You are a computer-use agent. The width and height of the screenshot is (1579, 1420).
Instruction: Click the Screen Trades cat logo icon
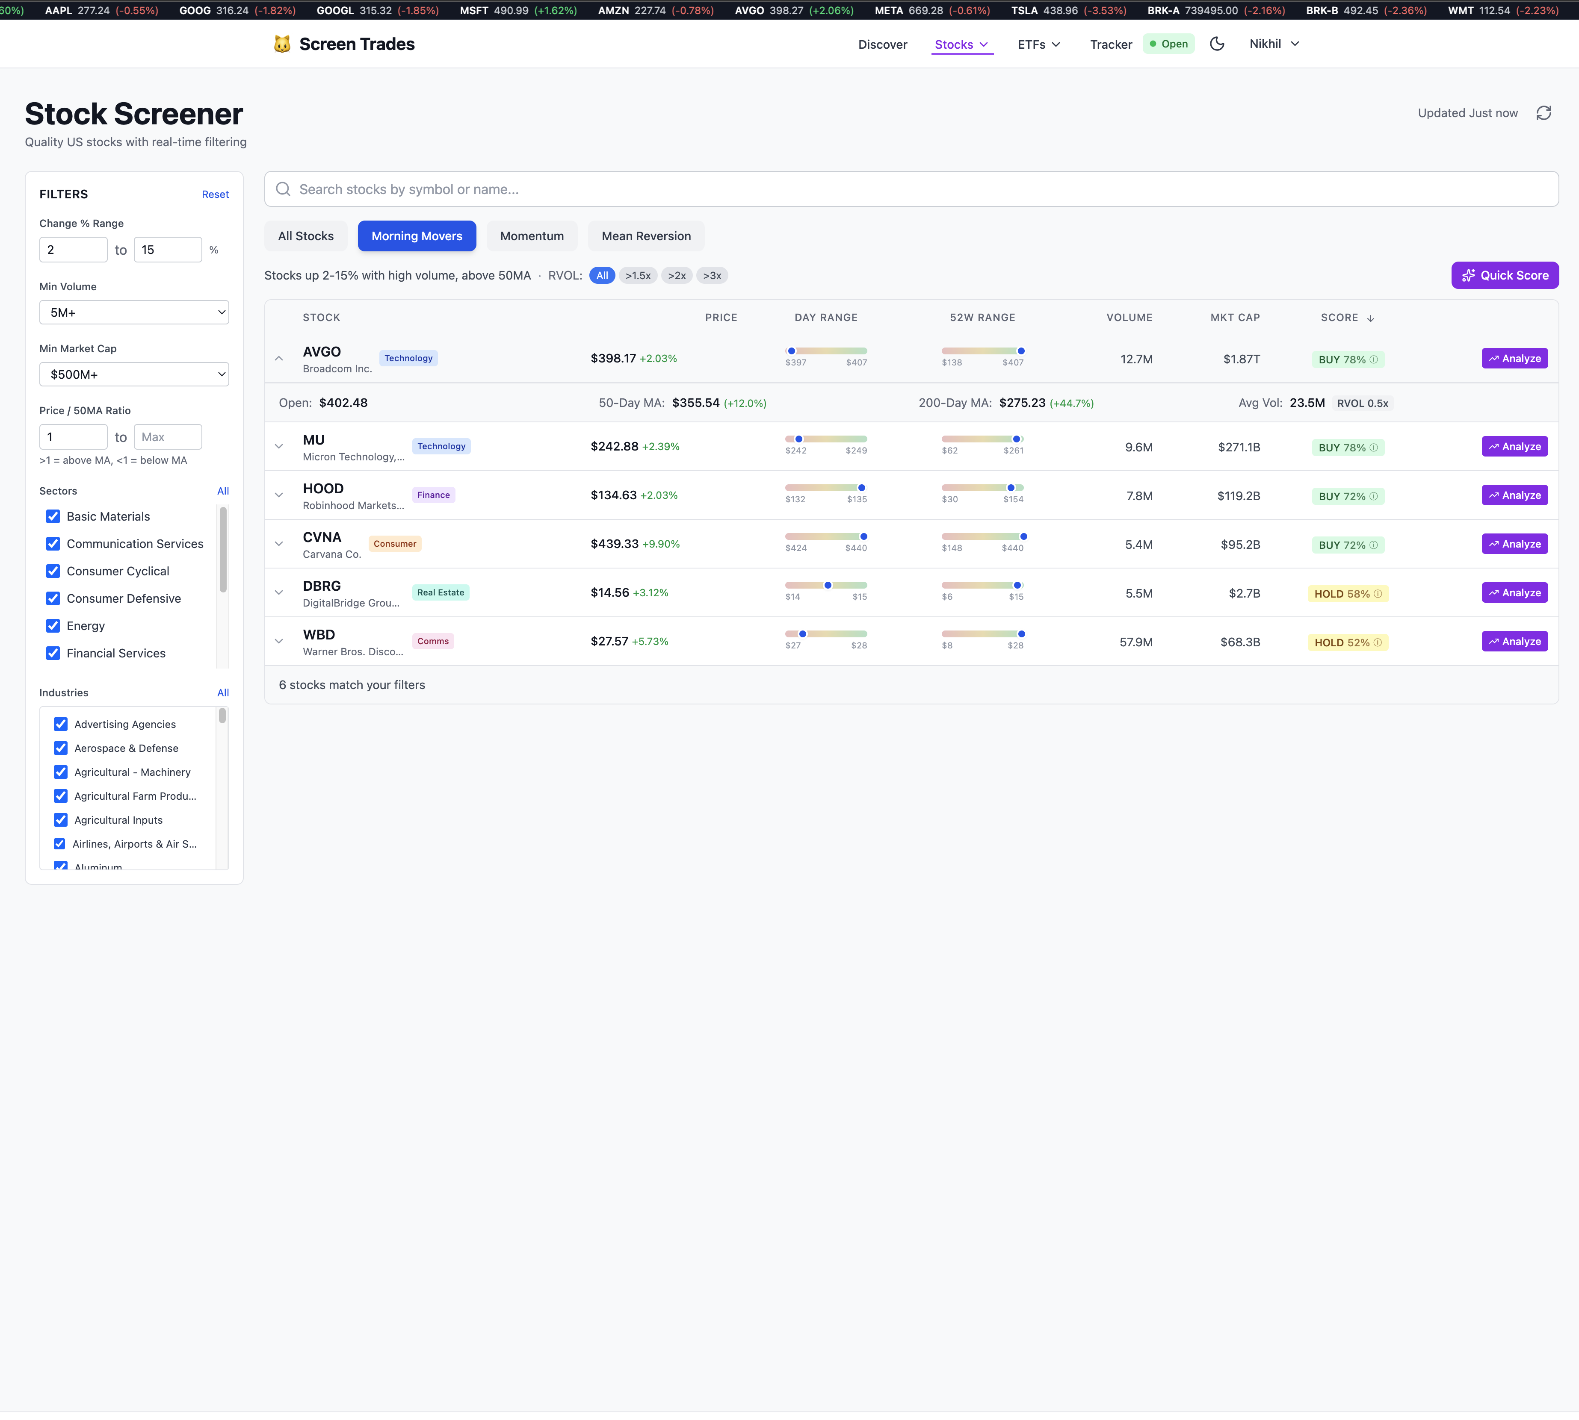tap(282, 44)
